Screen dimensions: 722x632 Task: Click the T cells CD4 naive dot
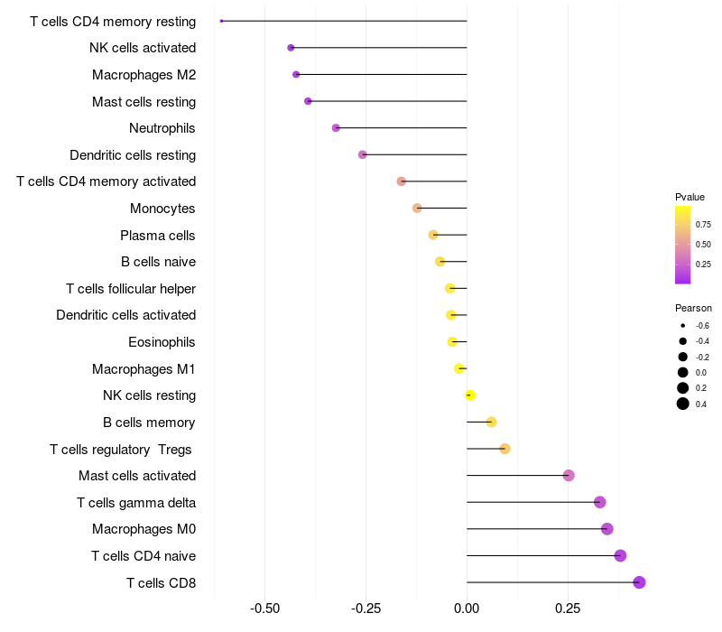click(620, 555)
